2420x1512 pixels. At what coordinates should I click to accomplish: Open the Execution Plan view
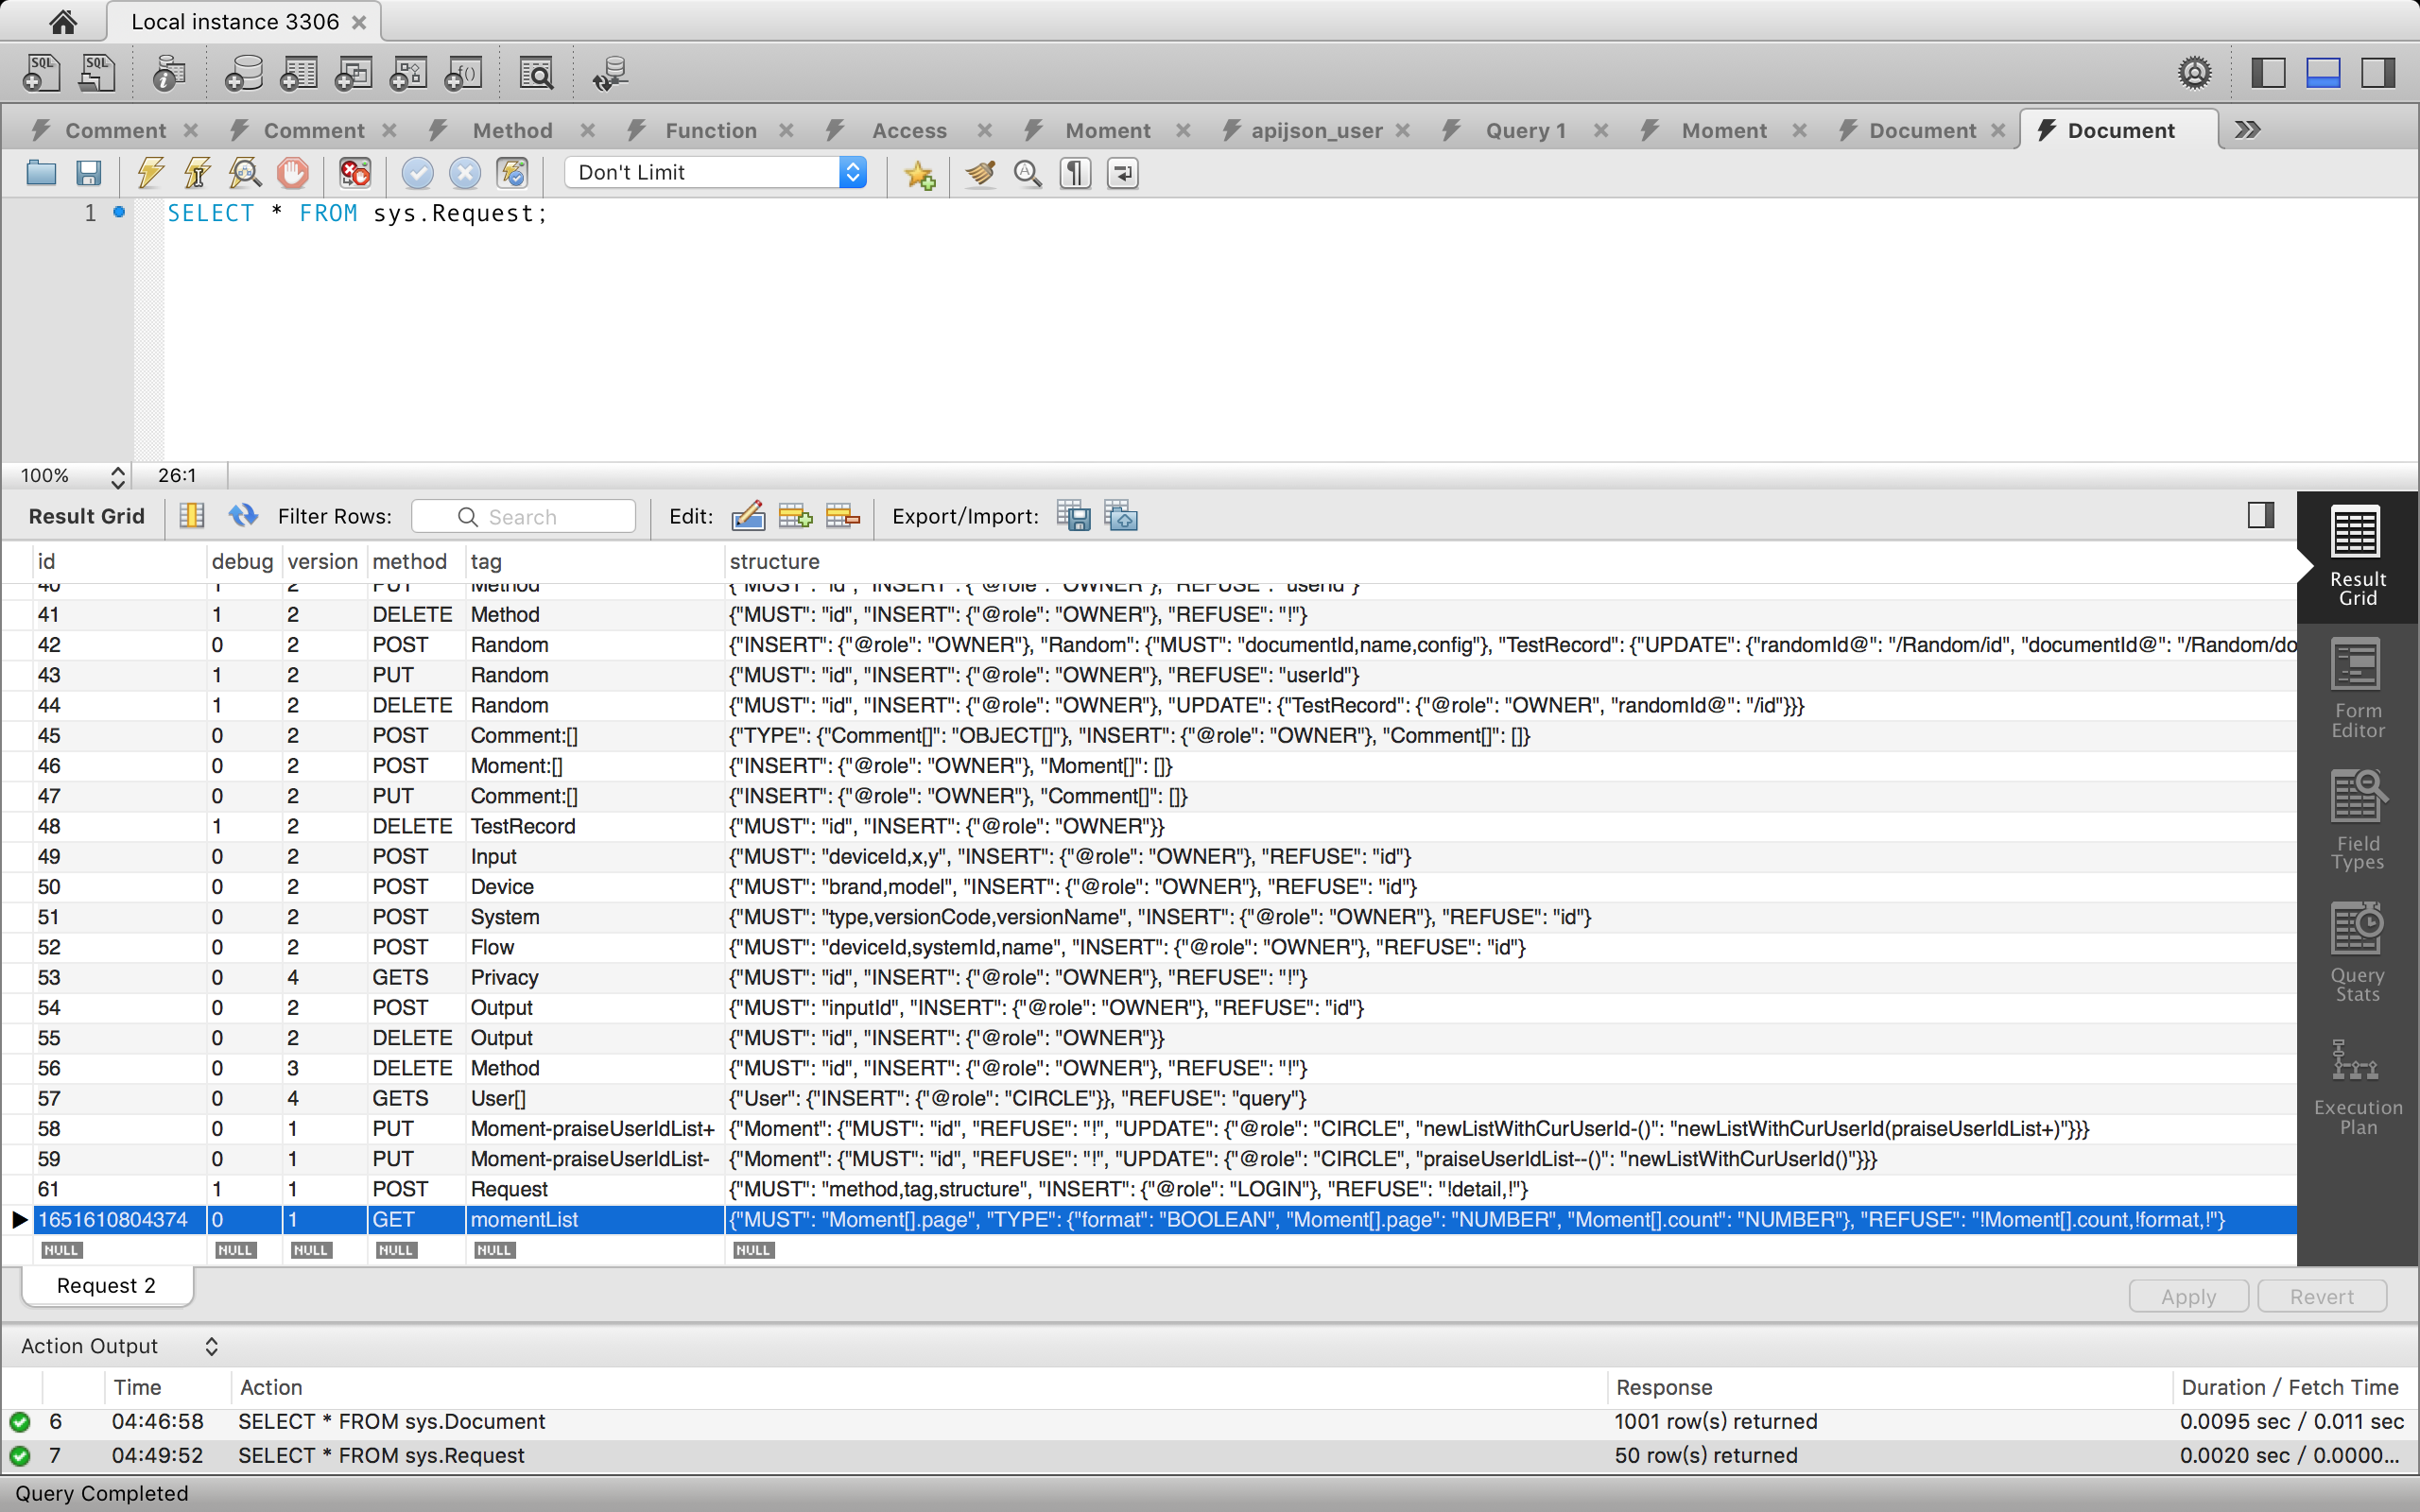[2357, 1087]
